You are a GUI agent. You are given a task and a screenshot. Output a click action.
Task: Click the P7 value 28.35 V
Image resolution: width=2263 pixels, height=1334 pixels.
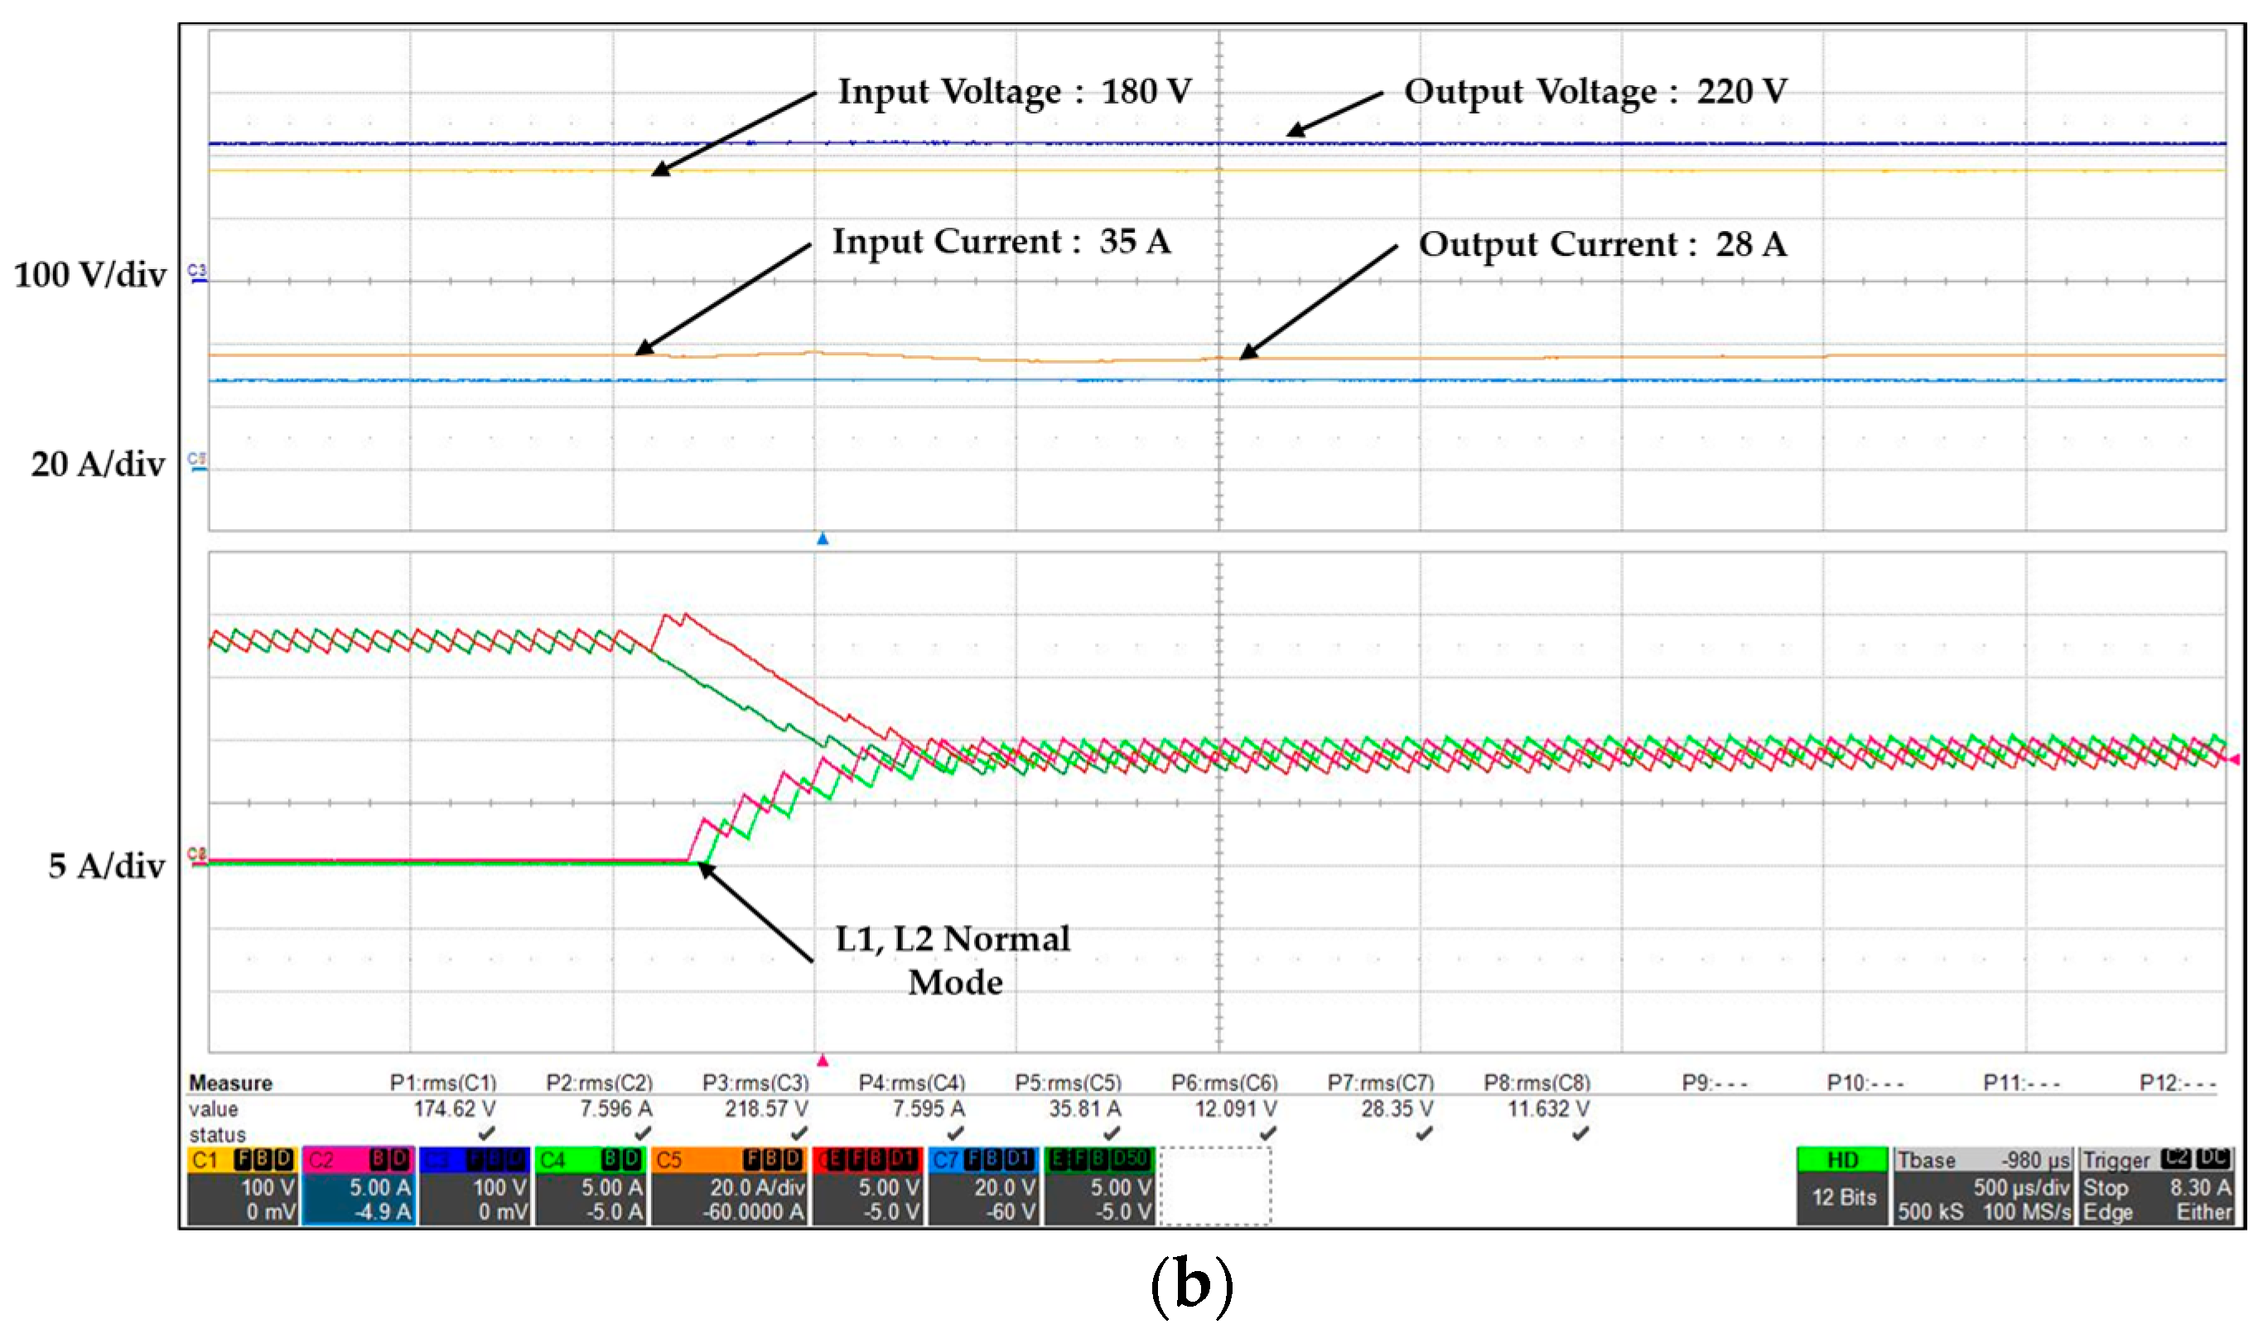1397,1110
